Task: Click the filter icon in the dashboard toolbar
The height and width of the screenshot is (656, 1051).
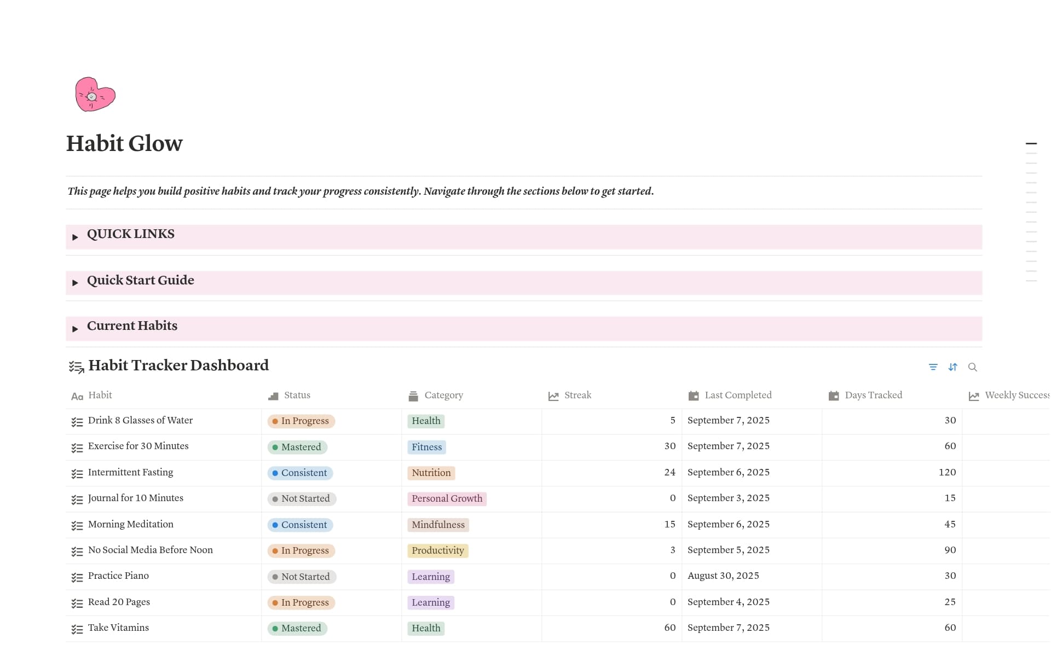Action: tap(933, 367)
